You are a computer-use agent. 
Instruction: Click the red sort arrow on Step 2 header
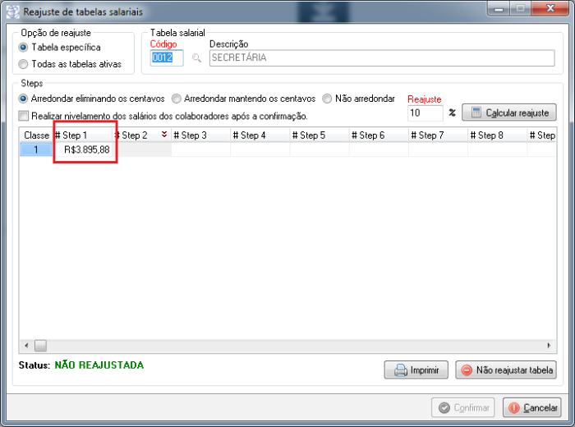(x=164, y=135)
